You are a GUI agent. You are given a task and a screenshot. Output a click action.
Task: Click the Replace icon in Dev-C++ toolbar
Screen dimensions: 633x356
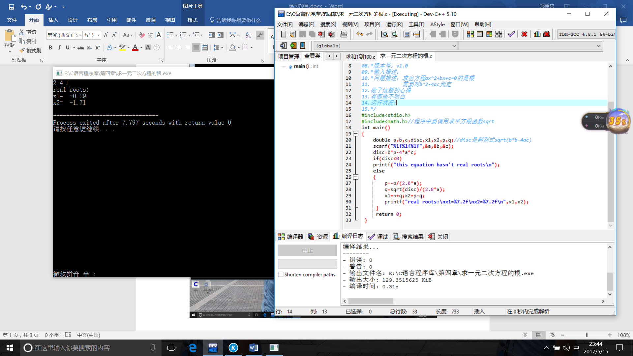(x=394, y=34)
